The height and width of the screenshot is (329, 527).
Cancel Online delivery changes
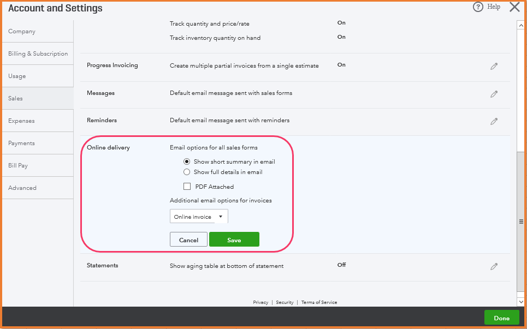pyautogui.click(x=188, y=240)
